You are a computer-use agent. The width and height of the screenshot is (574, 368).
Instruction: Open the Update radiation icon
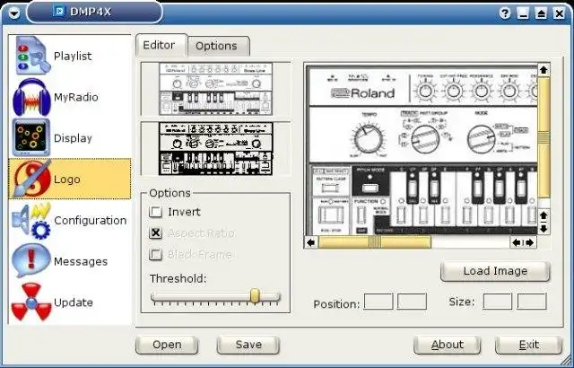point(31,302)
